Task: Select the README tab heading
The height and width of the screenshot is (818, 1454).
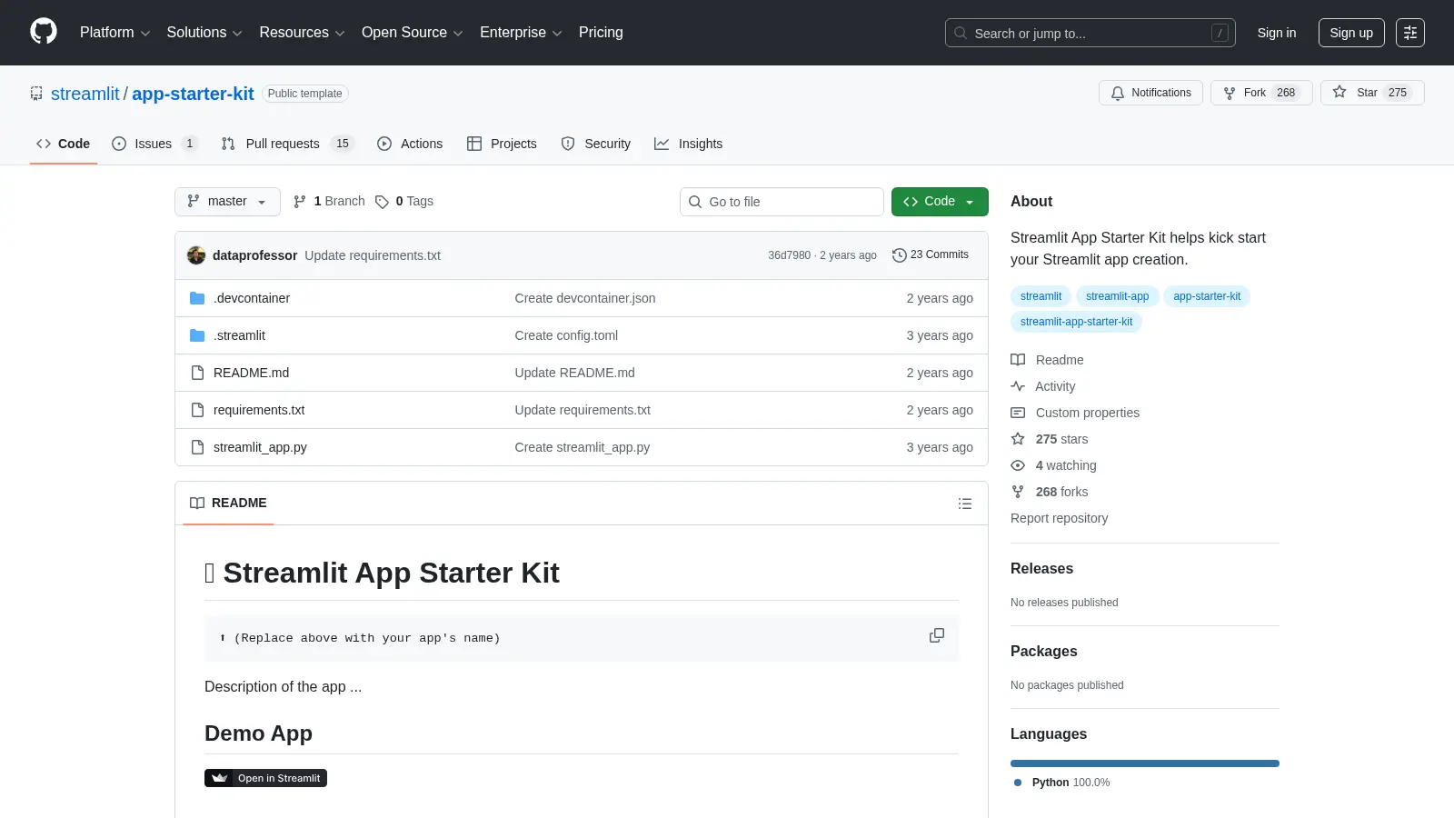Action: [228, 503]
